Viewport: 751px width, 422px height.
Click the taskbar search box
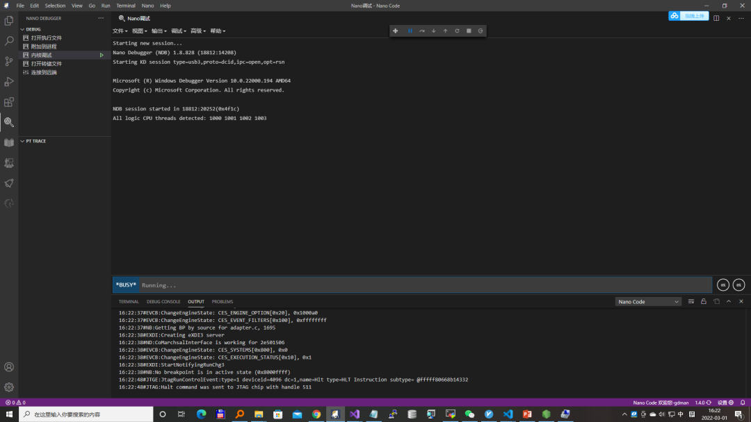click(86, 414)
